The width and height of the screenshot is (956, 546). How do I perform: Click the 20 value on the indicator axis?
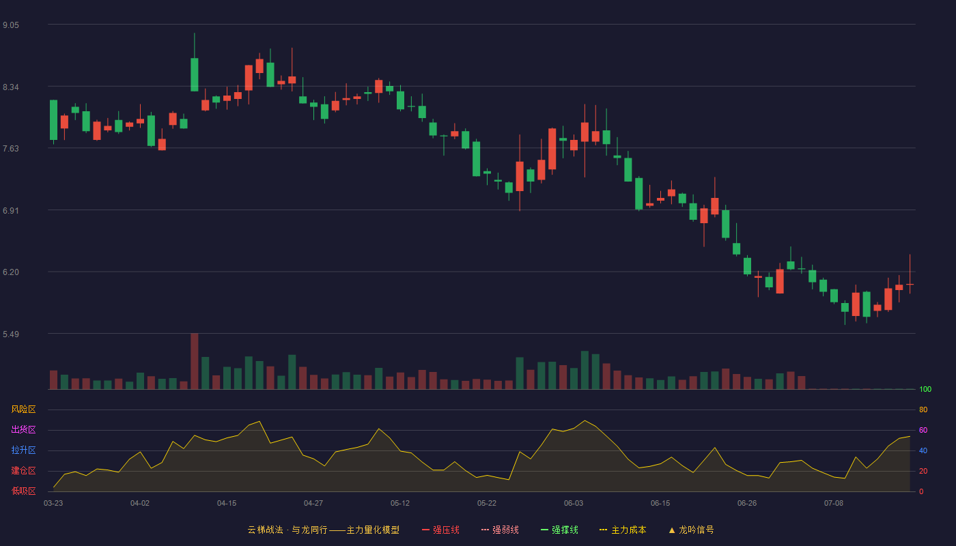923,472
